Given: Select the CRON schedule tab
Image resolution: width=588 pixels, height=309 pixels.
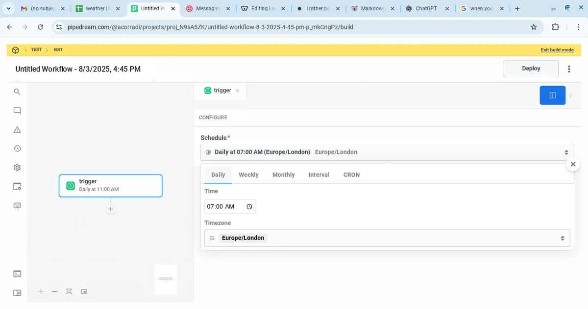Looking at the screenshot, I should 351,175.
